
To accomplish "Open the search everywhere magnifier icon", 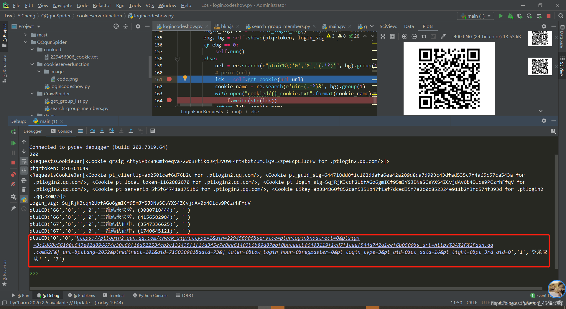I will tap(561, 16).
